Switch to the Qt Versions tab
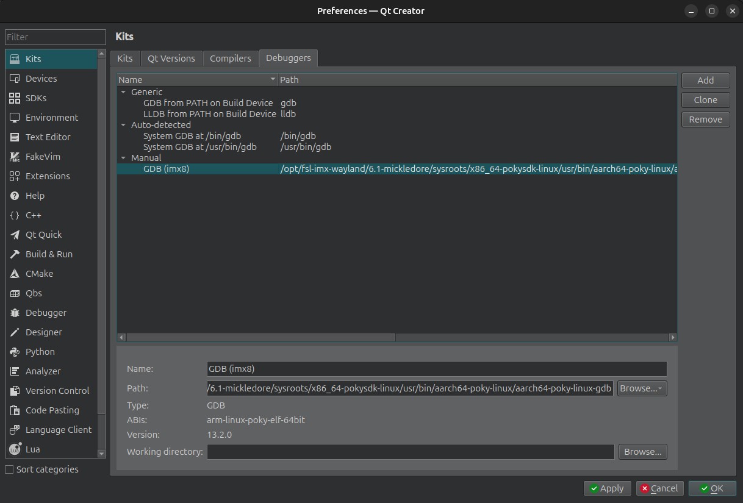The height and width of the screenshot is (503, 743). (x=171, y=59)
